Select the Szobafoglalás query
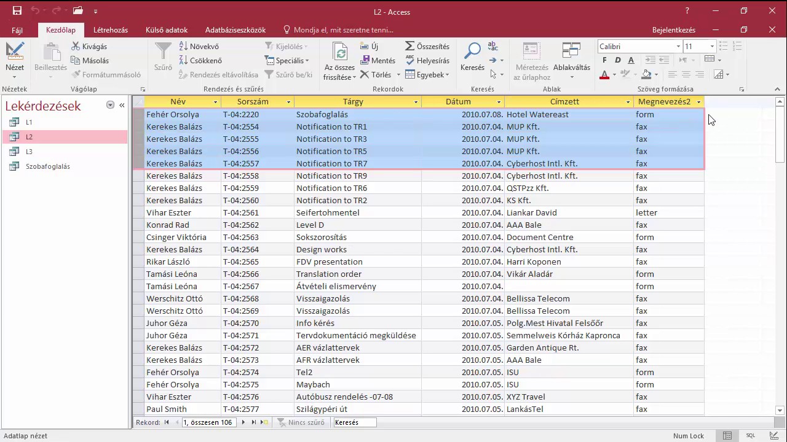Image resolution: width=787 pixels, height=442 pixels. [65, 166]
